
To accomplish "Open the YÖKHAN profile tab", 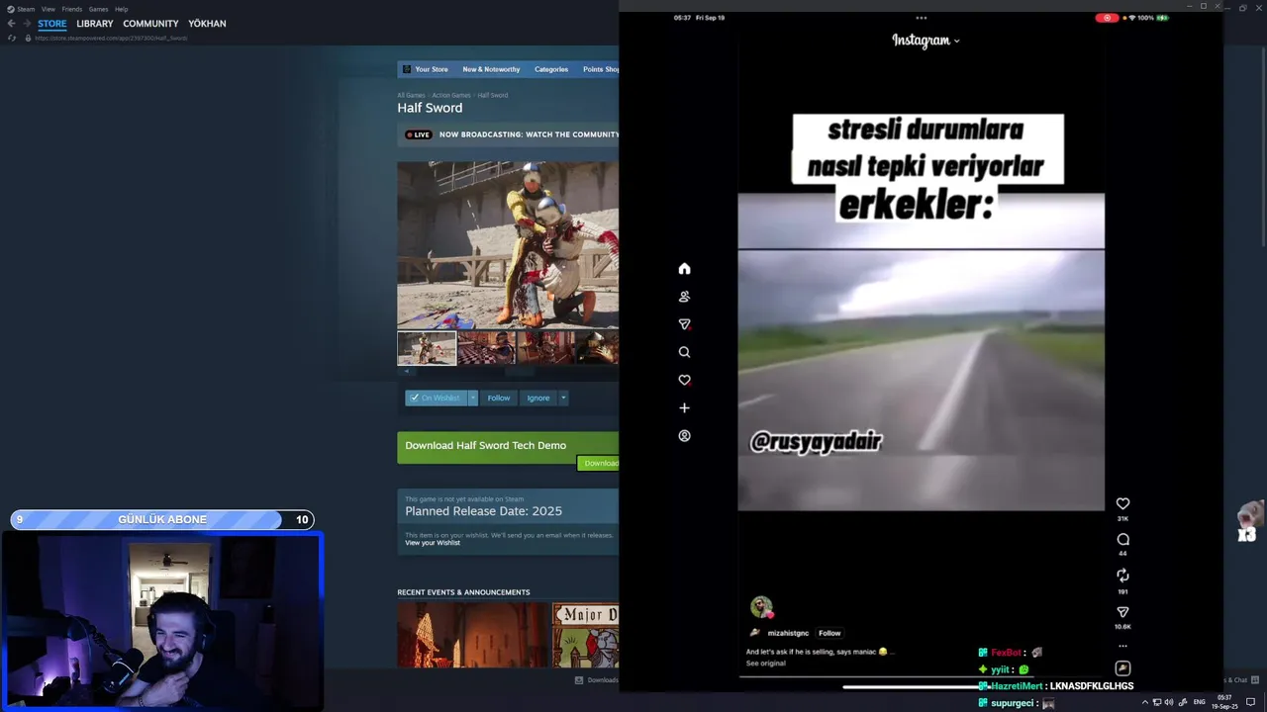I will (x=207, y=24).
